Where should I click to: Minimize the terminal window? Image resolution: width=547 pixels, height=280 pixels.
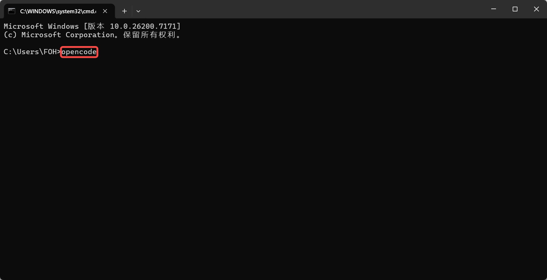tap(493, 9)
